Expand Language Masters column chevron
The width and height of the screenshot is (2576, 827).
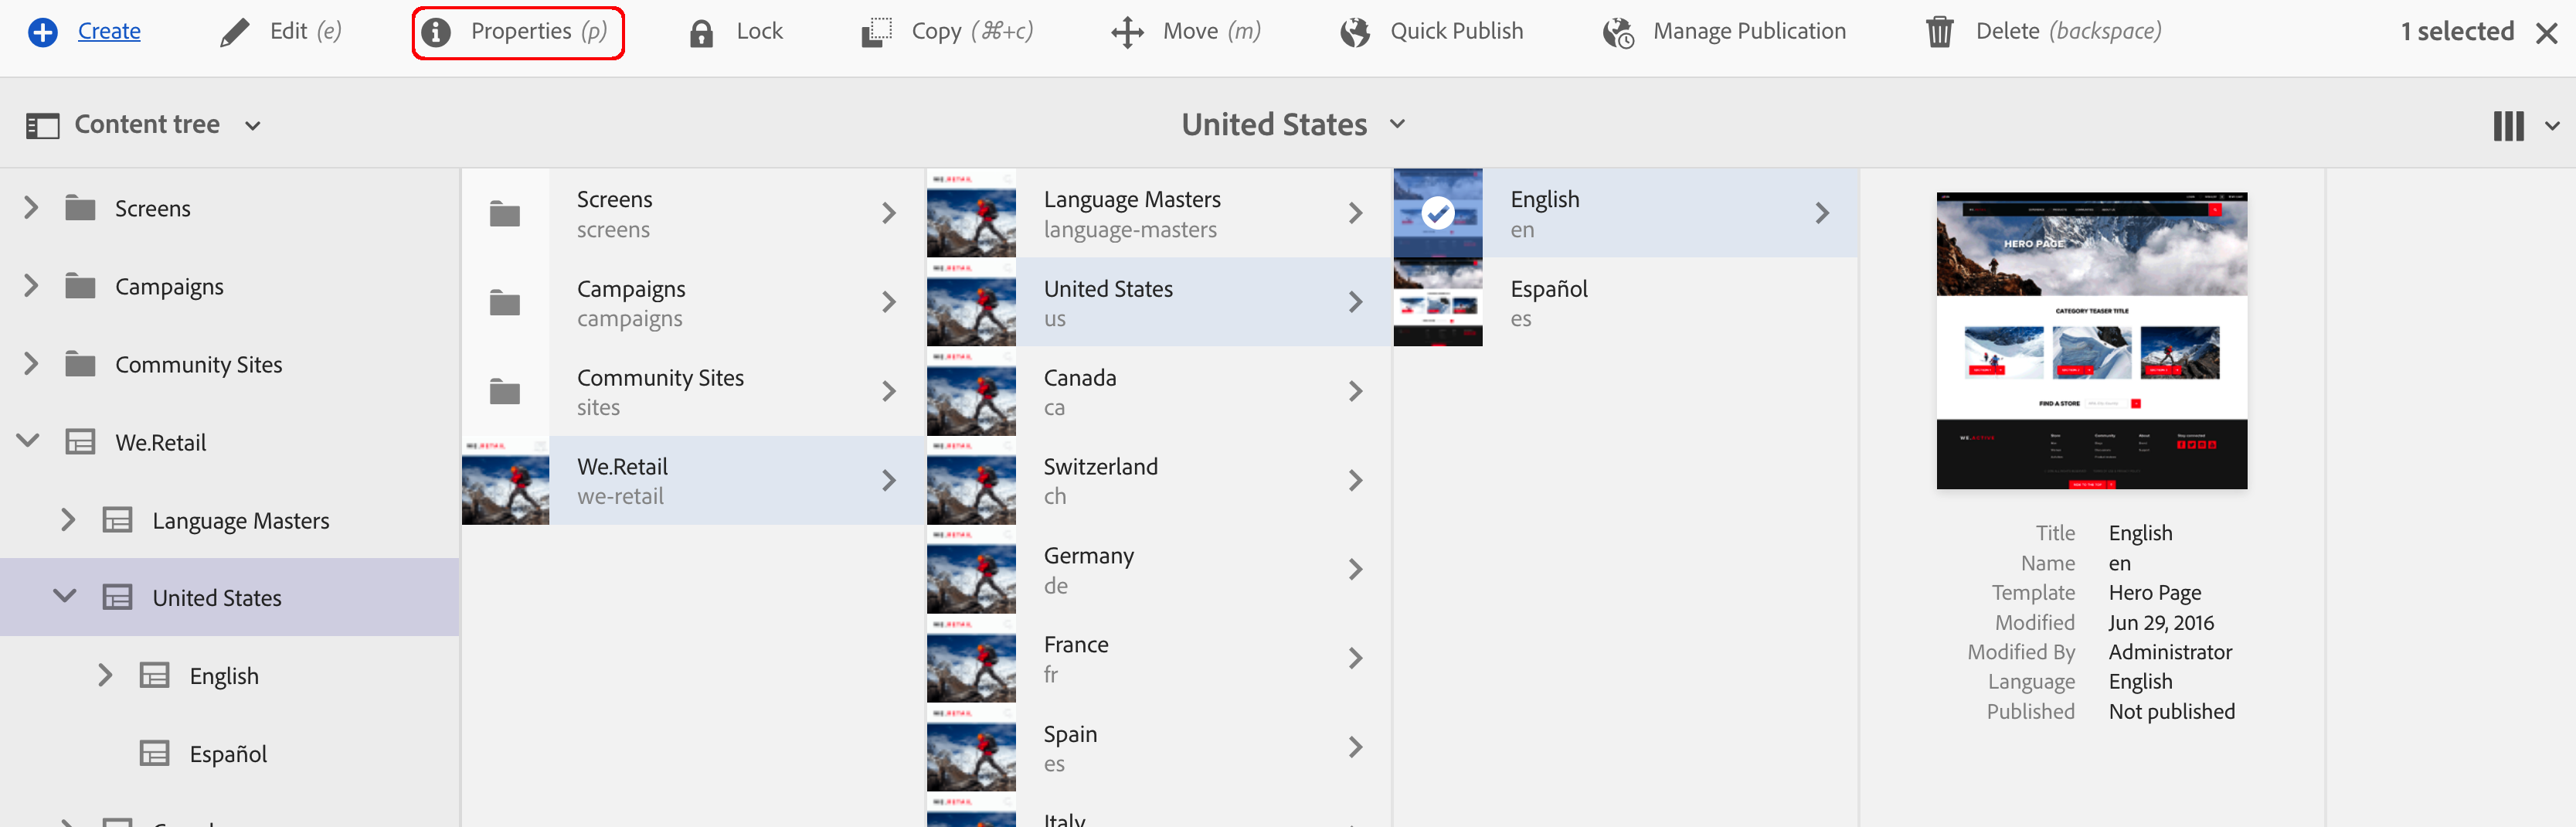coord(1356,213)
